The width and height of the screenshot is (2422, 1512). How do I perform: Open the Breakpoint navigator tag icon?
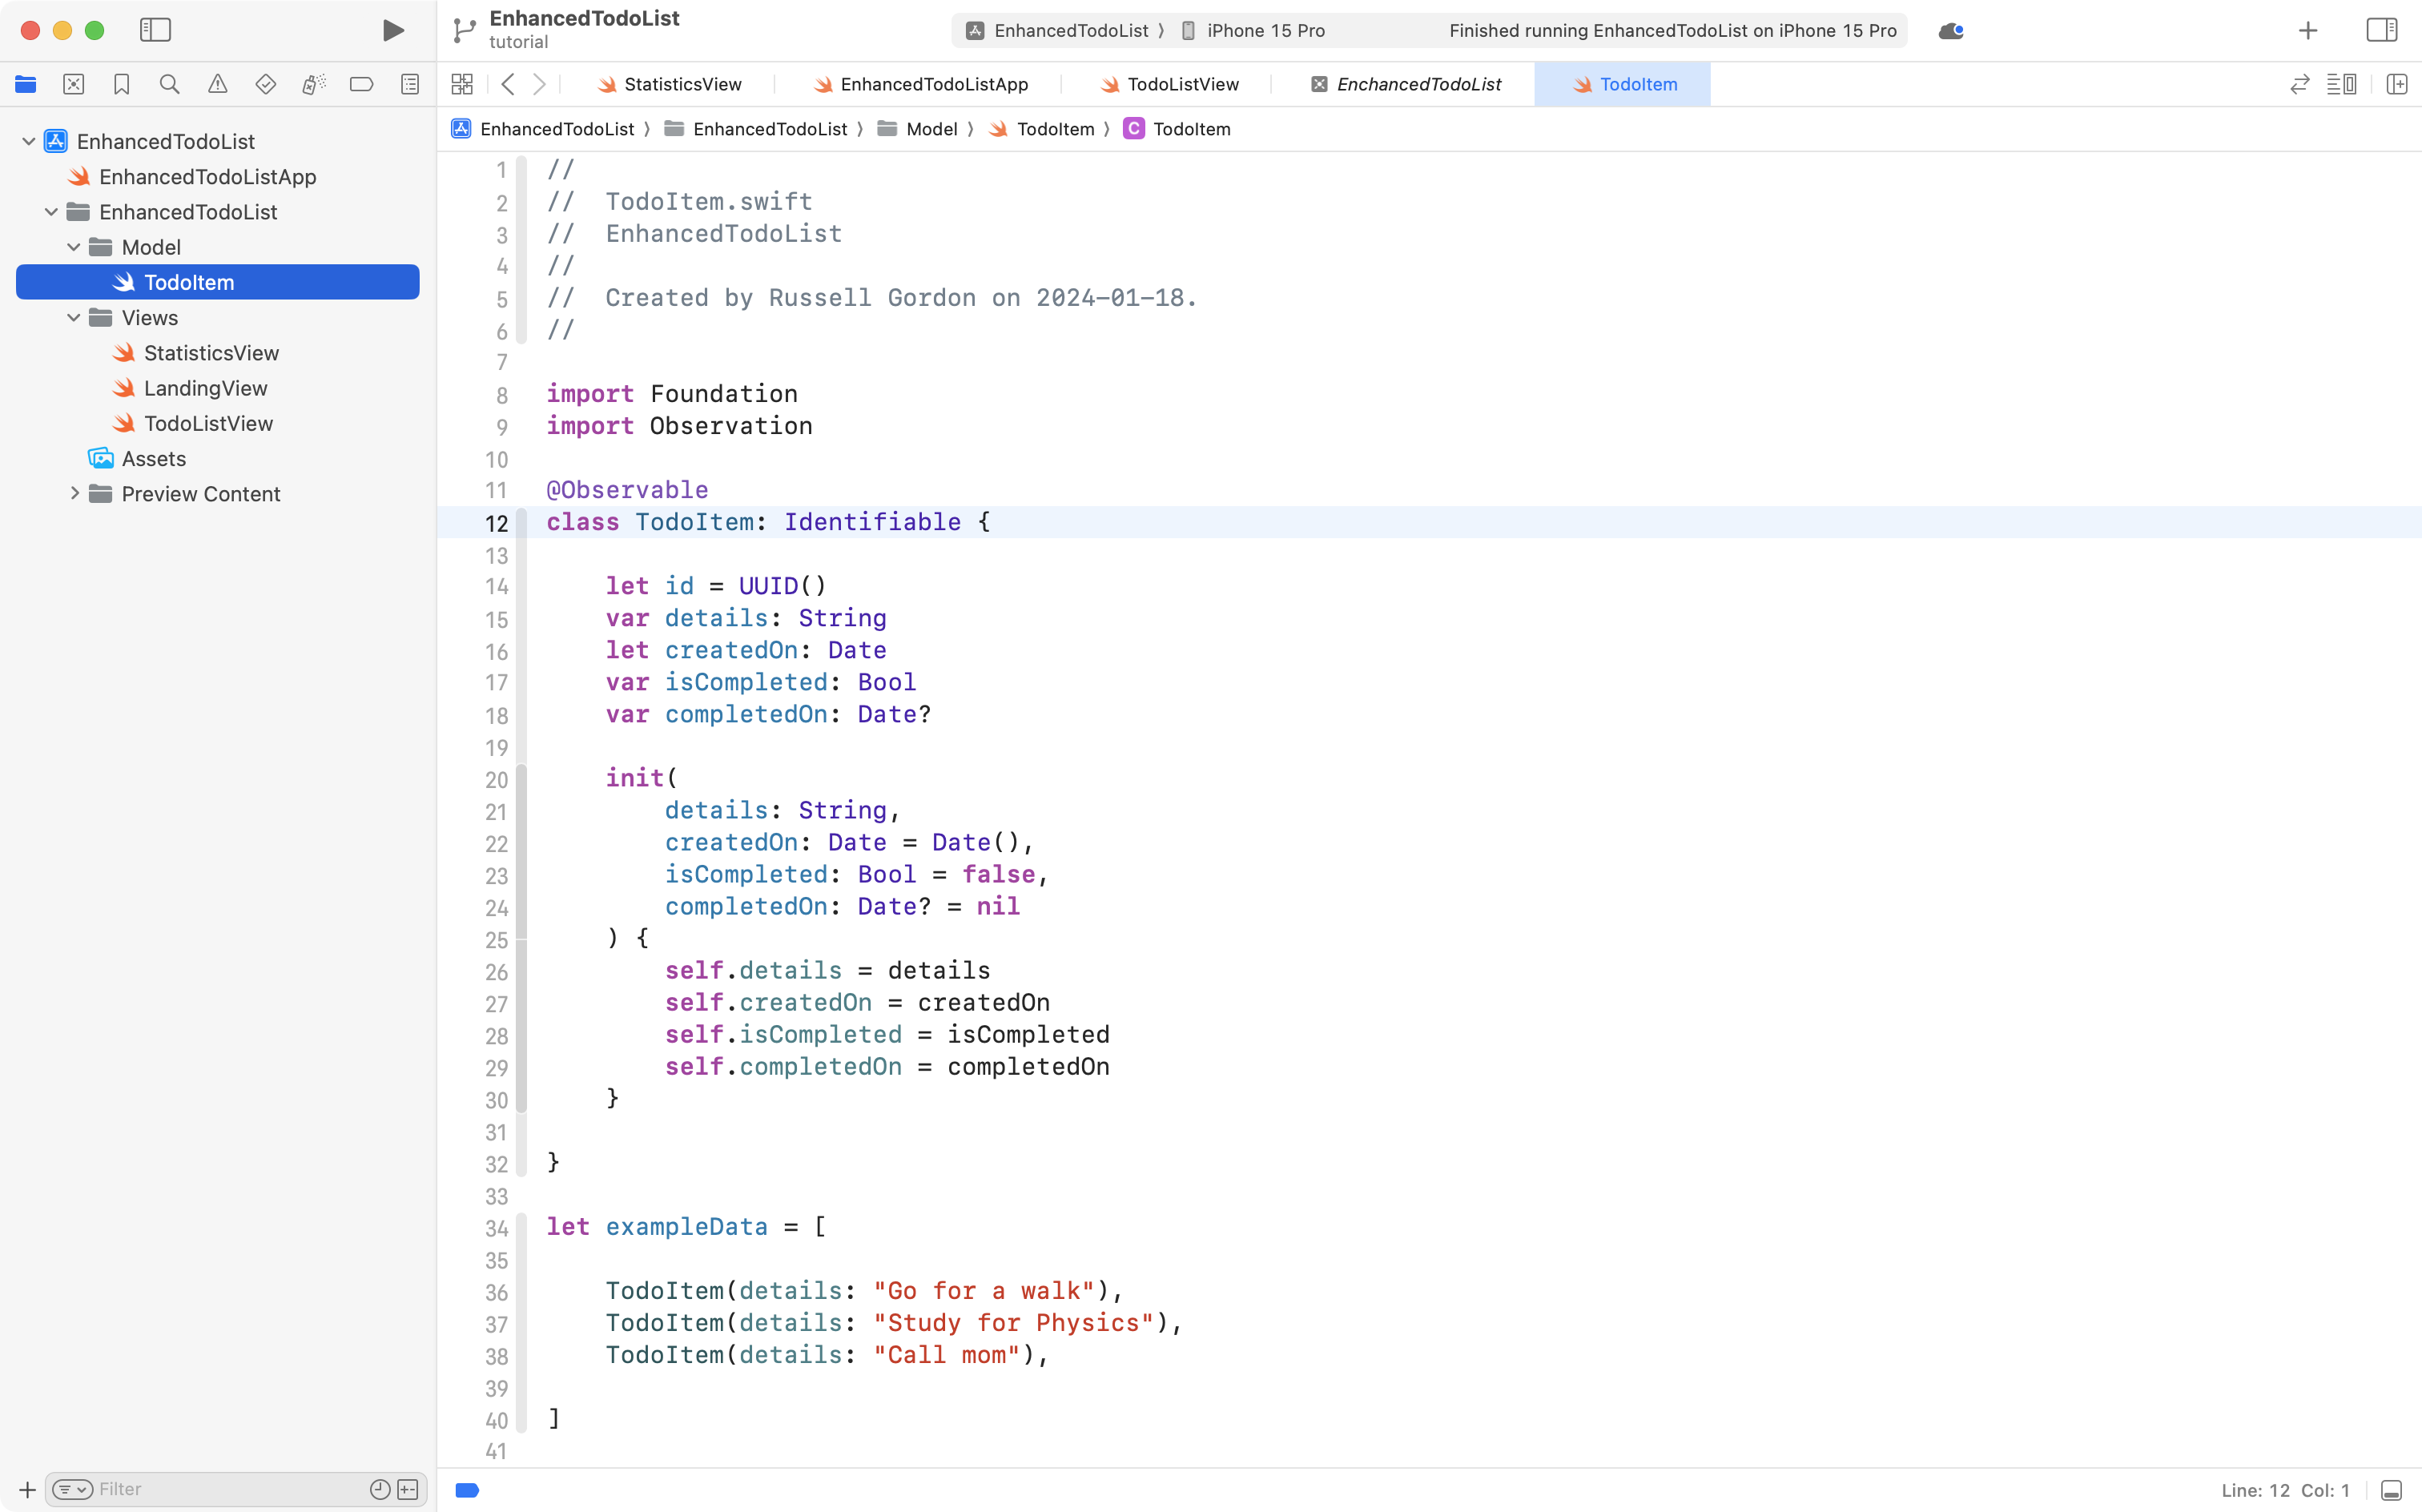362,84
